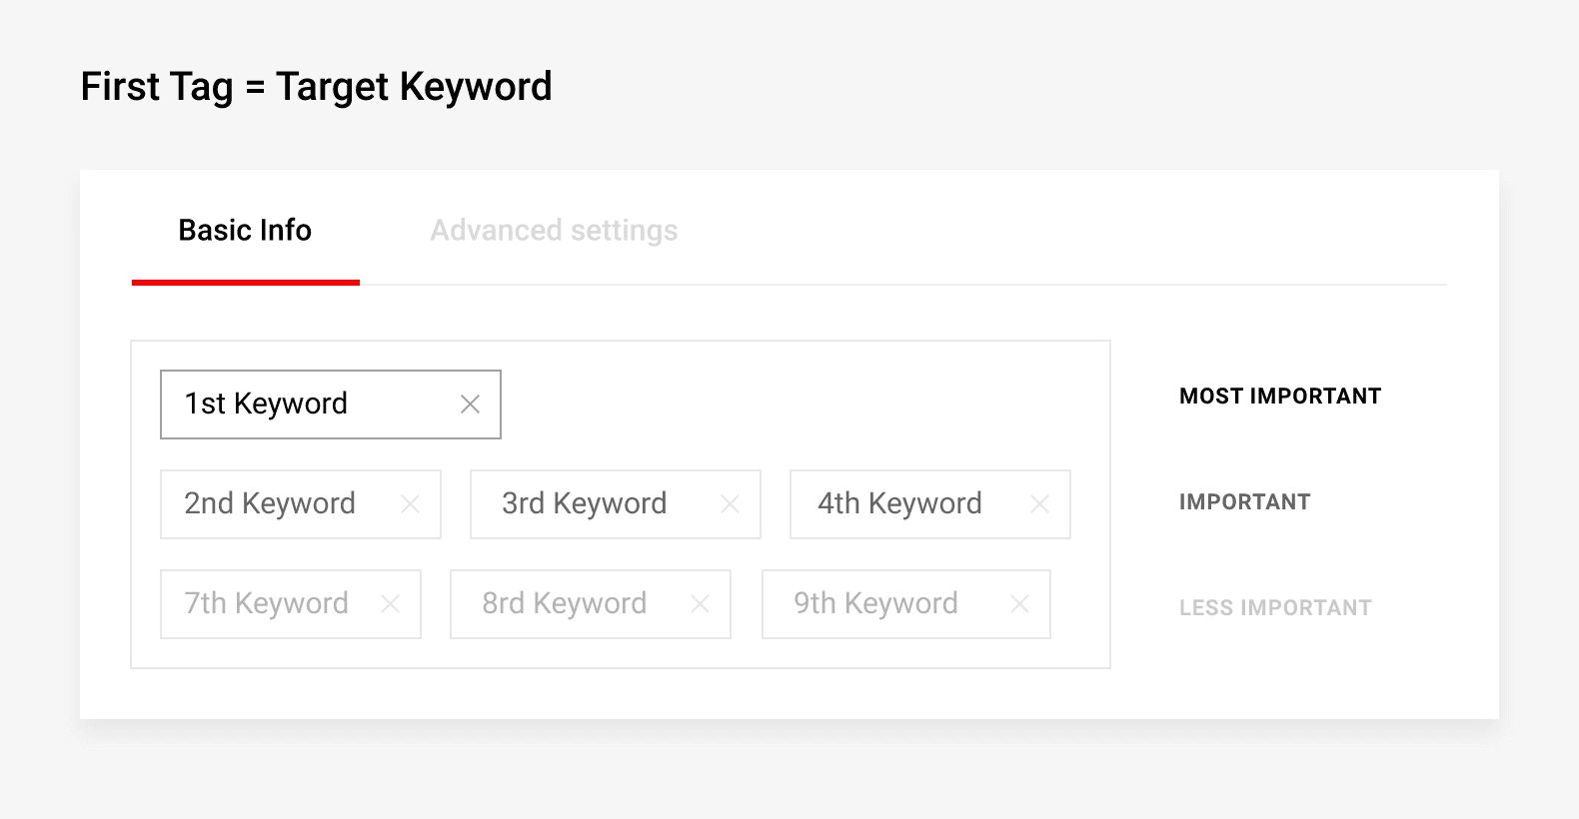Click the X on 2nd Keyword
Image resolution: width=1579 pixels, height=819 pixels.
point(411,504)
